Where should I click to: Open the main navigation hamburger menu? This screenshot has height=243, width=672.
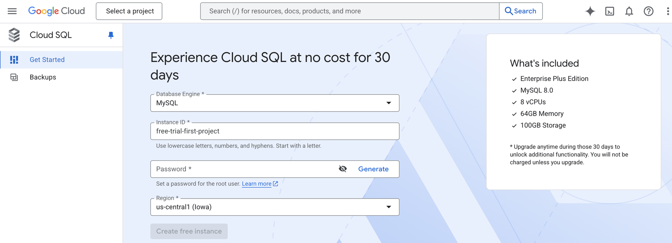tap(12, 11)
